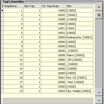Open the grid column selector icon
Screen dimensions: 104x104
(2, 6)
